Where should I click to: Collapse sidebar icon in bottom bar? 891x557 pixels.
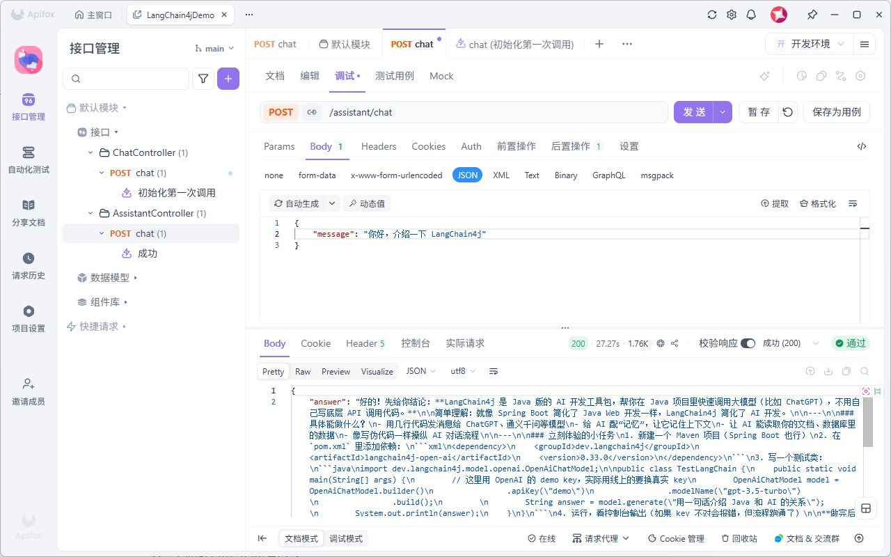pyautogui.click(x=262, y=538)
